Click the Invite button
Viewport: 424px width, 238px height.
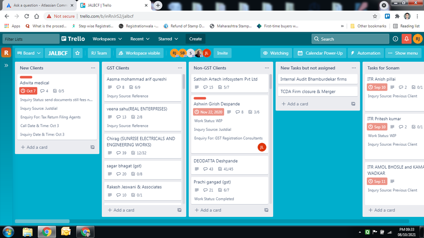[x=222, y=53]
